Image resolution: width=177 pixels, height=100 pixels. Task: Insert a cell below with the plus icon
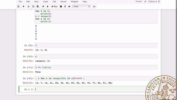[24, 6]
